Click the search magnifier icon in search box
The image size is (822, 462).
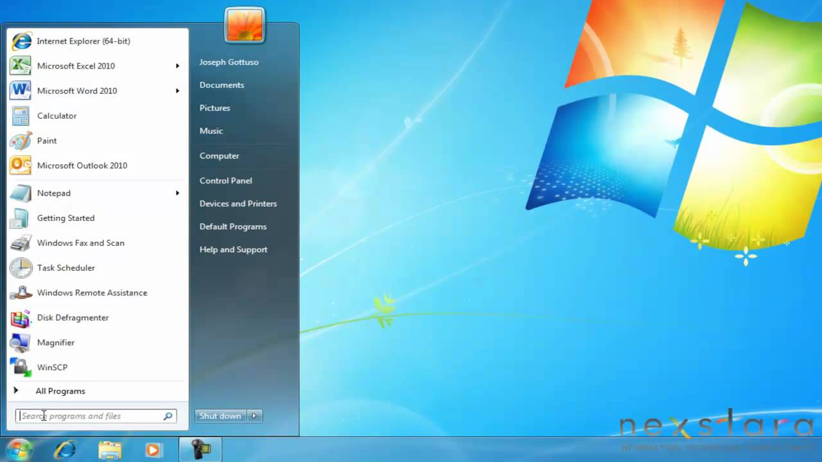point(168,416)
